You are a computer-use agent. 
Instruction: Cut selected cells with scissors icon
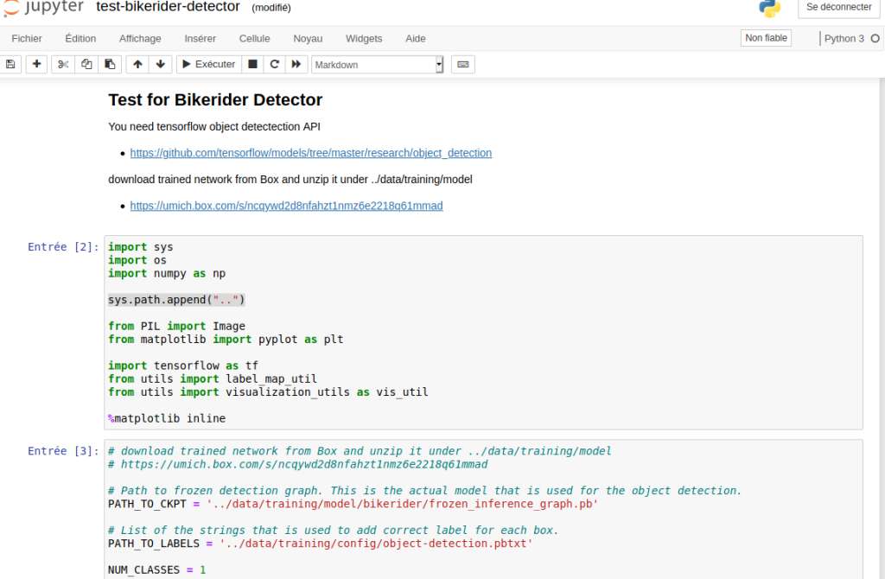pos(63,65)
